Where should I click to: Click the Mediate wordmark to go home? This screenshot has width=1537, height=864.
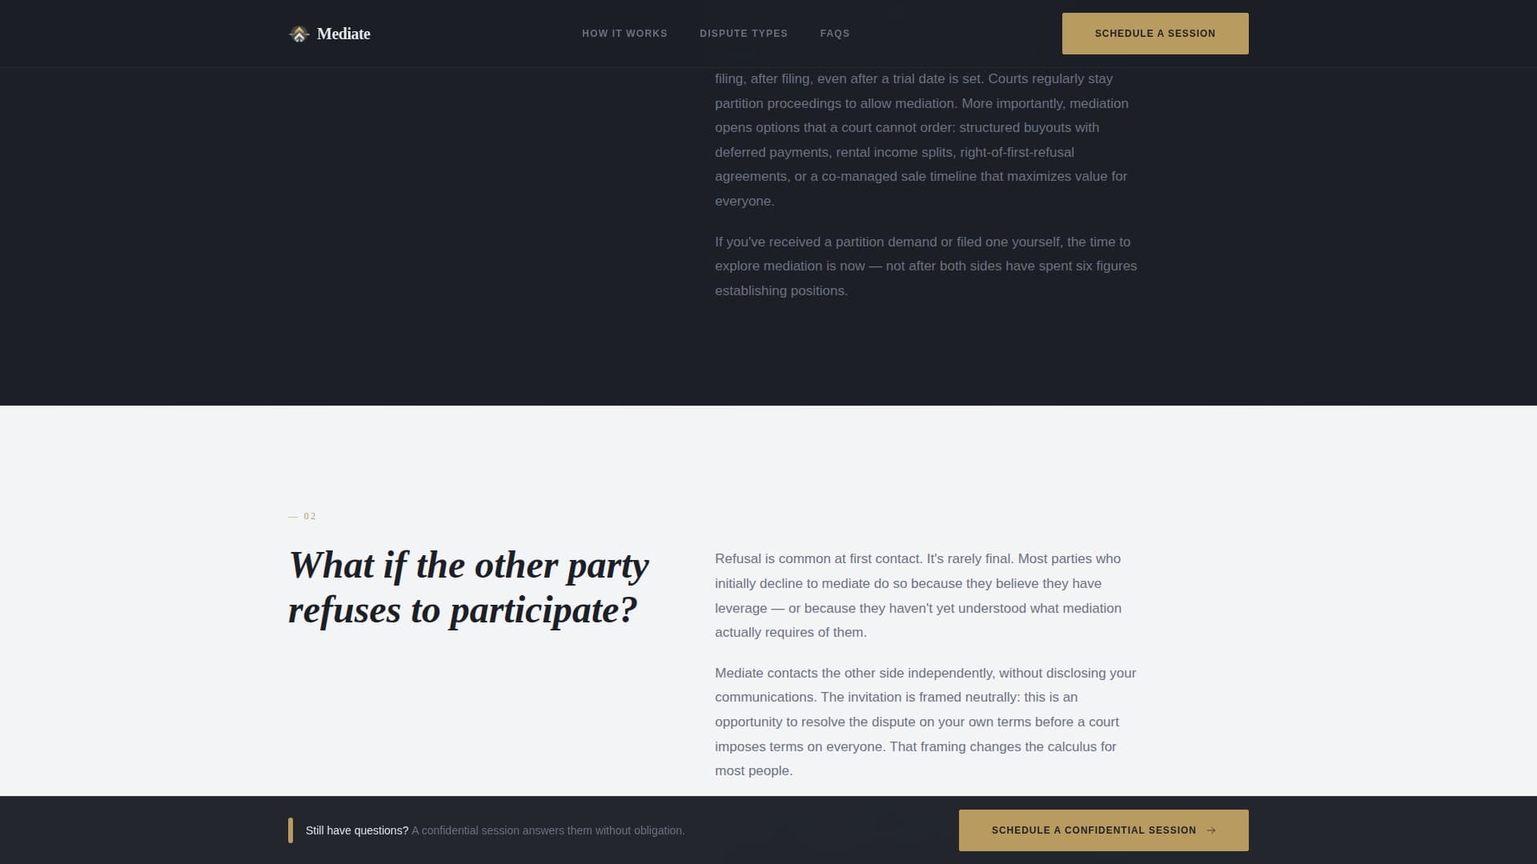[344, 33]
